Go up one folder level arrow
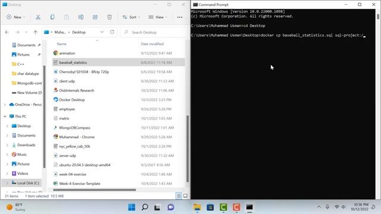Image resolution: width=381 pixels, height=214 pixels. pyautogui.click(x=36, y=32)
